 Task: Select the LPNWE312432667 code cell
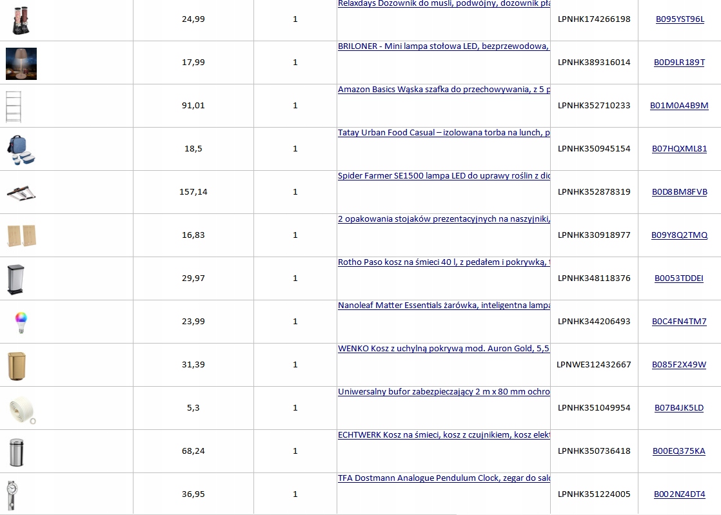pos(594,365)
